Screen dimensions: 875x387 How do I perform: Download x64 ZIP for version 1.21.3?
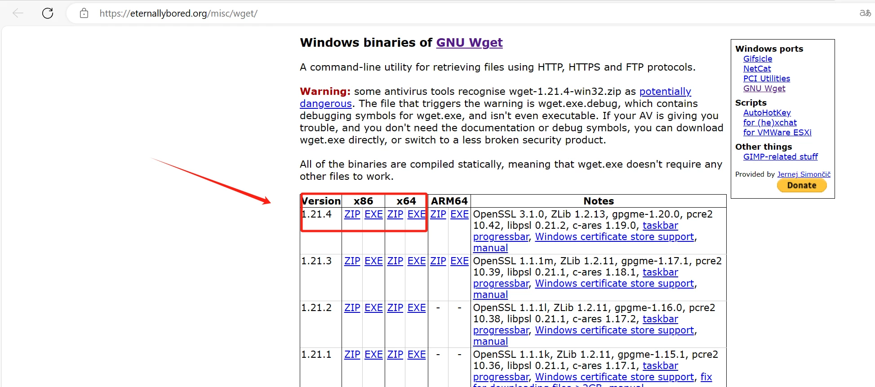coord(395,261)
